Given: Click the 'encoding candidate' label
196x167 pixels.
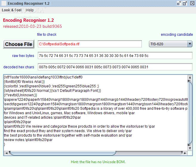Looking at the screenshot, I should tap(177, 34).
